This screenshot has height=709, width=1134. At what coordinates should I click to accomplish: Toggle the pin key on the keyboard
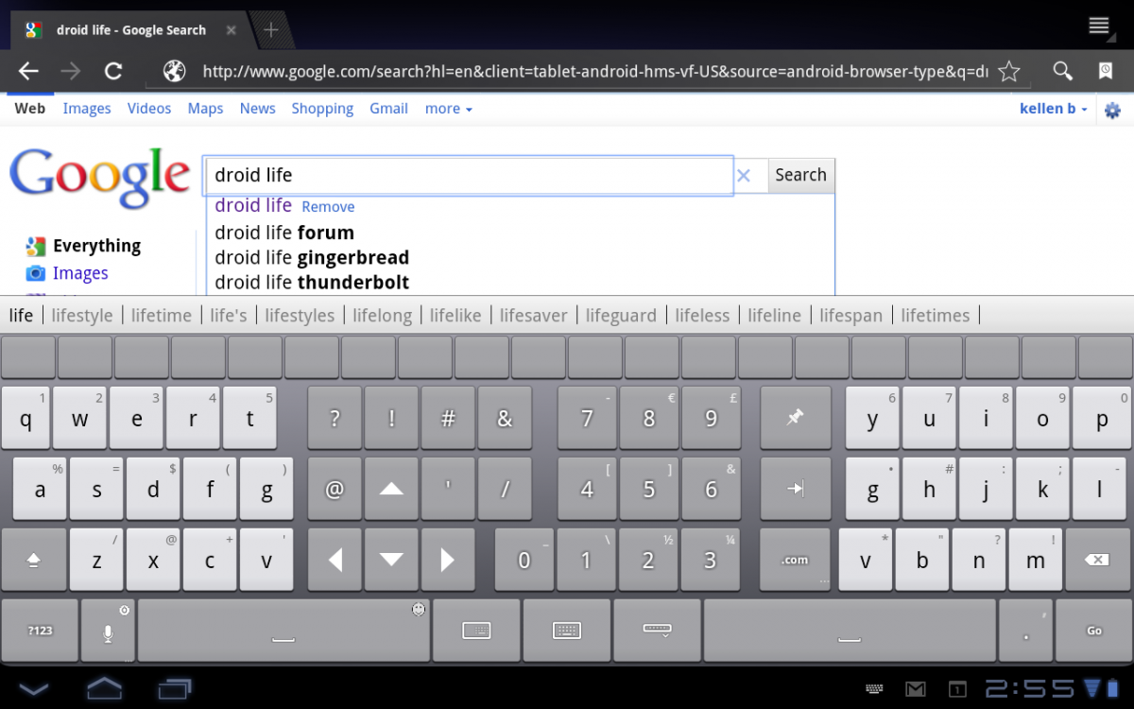point(796,417)
